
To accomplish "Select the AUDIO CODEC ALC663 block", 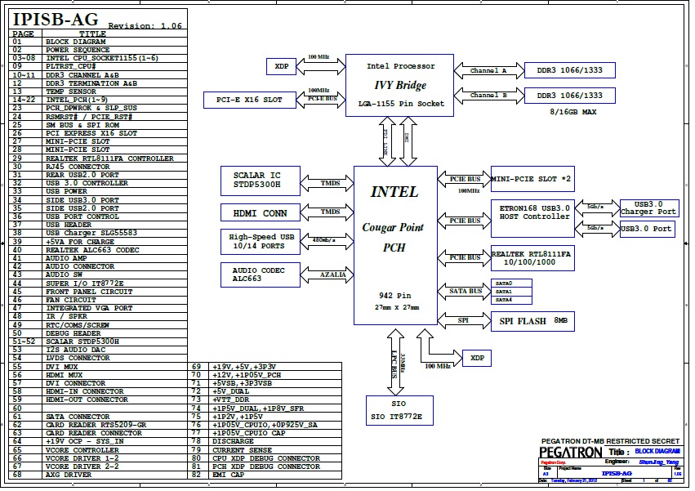I will 261,275.
